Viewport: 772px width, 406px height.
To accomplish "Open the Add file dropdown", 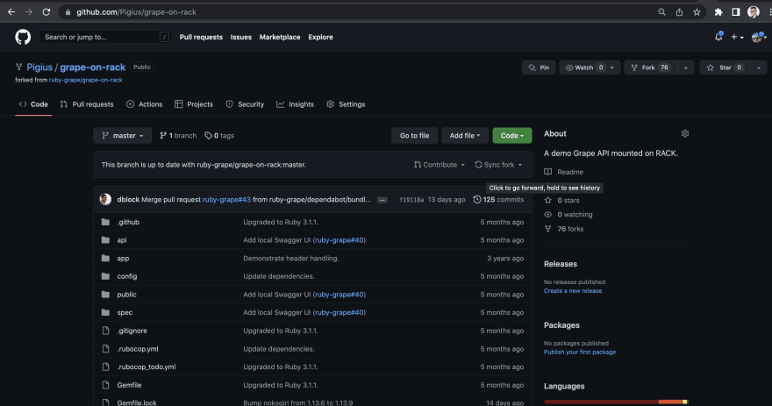I will pos(464,135).
